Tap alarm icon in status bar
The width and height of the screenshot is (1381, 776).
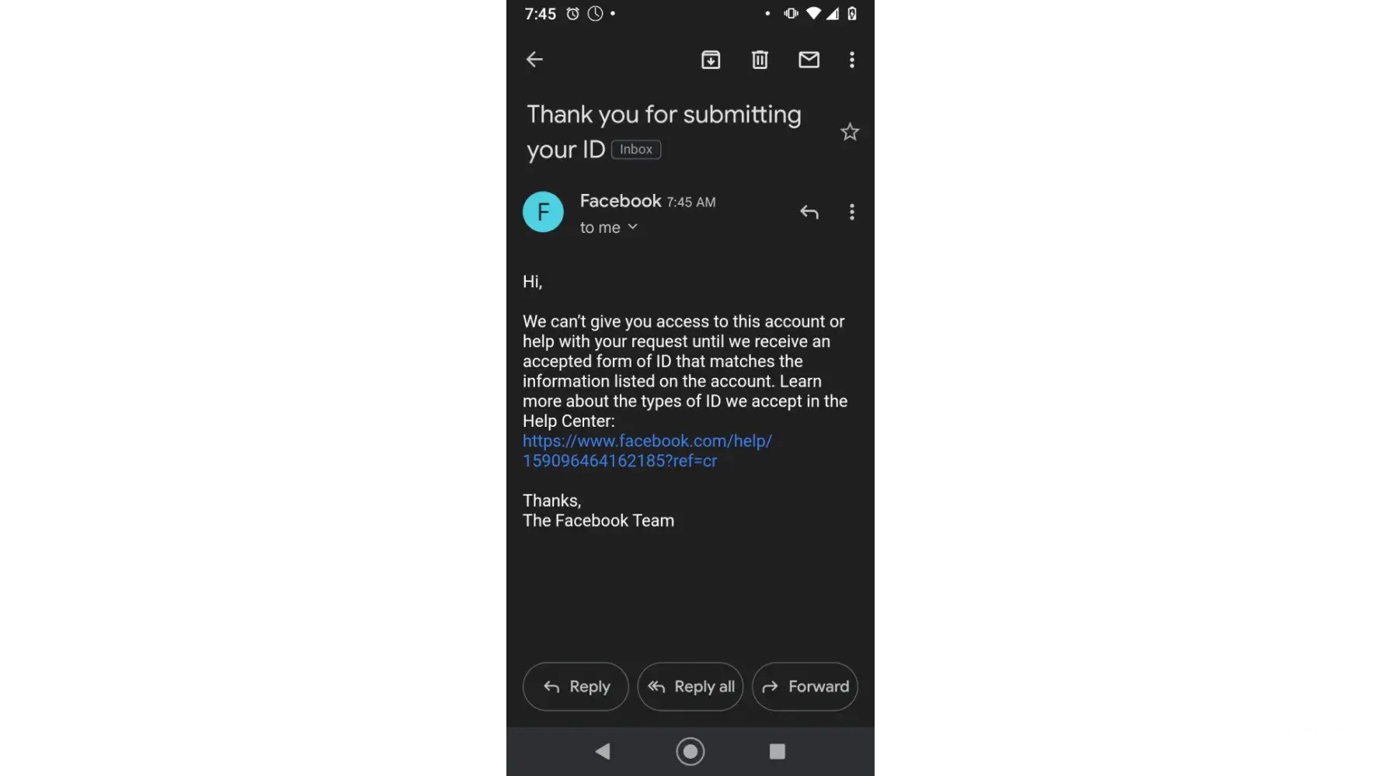click(572, 13)
